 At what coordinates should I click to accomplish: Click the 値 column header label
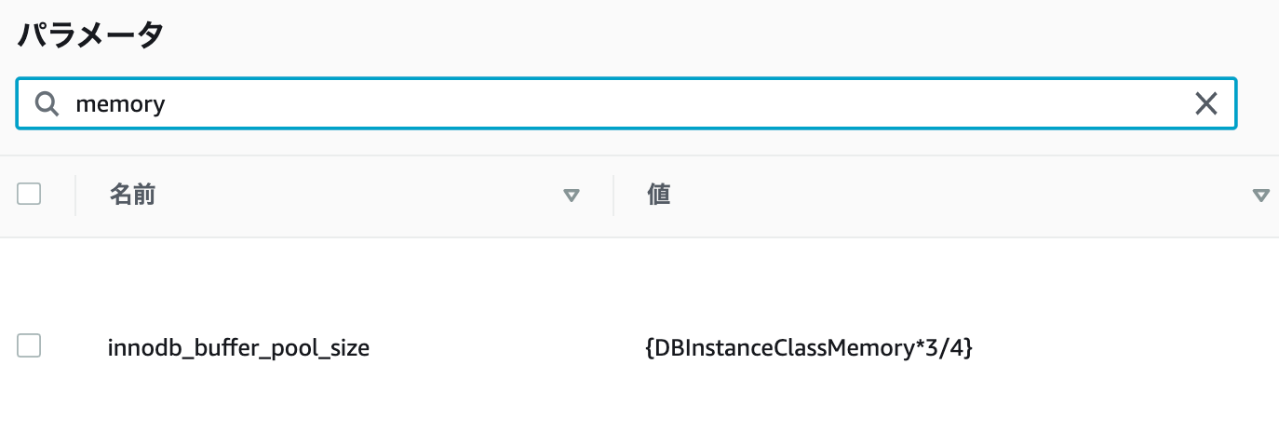click(x=659, y=195)
